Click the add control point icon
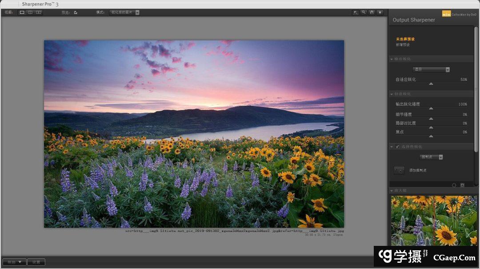Image resolution: width=480 pixels, height=269 pixels. (399, 170)
